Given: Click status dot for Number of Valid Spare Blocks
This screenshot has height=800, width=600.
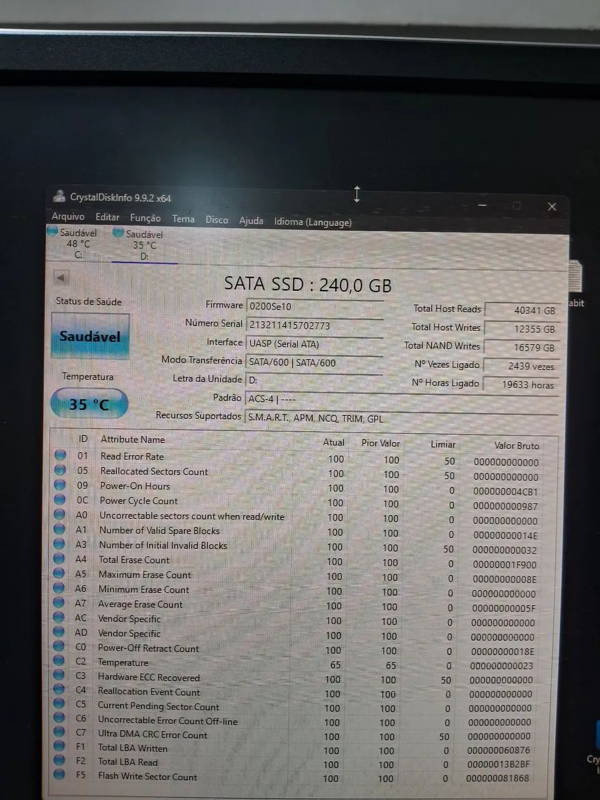Looking at the screenshot, I should click(59, 529).
